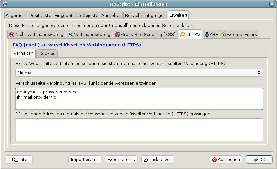Go to the Aussehen tab

111,15
